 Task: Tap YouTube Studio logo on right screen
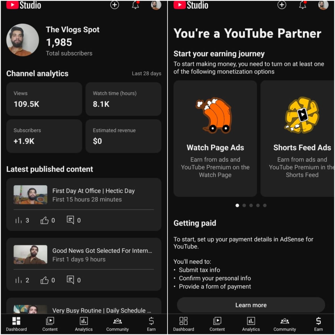[x=191, y=5]
